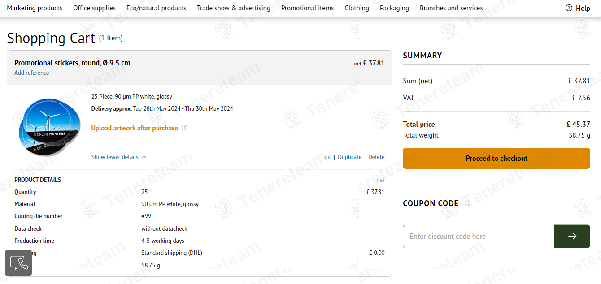Collapse details with Show fewer details chevron
The image size is (601, 284).
click(x=144, y=157)
